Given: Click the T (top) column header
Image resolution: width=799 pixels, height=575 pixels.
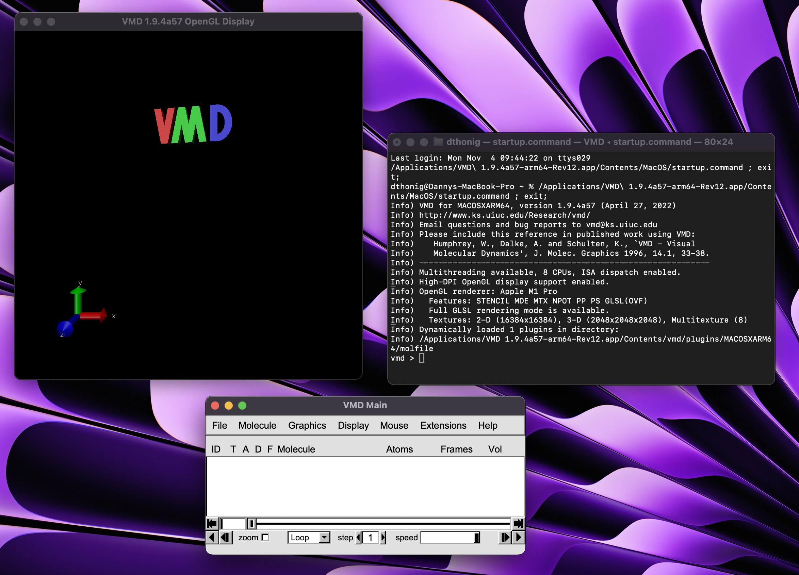Looking at the screenshot, I should click(x=233, y=449).
